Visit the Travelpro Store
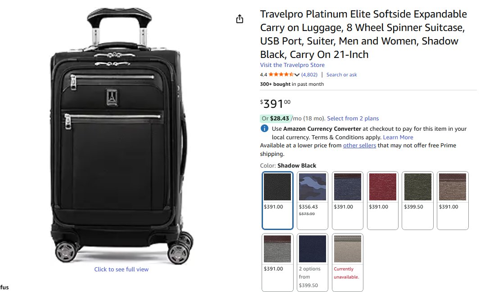Viewport: 485px width, 292px height. pyautogui.click(x=292, y=65)
